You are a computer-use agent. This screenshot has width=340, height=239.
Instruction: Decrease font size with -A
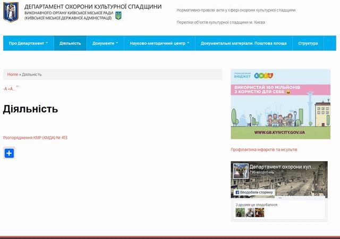pyautogui.click(x=5, y=89)
